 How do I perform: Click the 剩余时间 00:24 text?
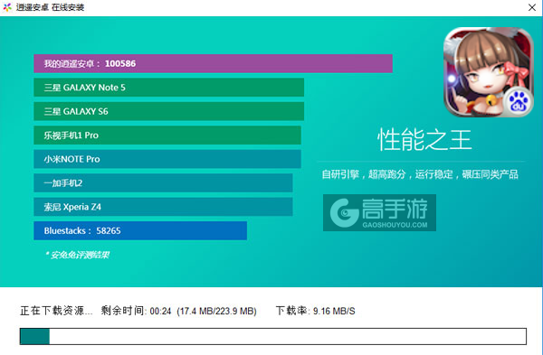click(x=136, y=311)
